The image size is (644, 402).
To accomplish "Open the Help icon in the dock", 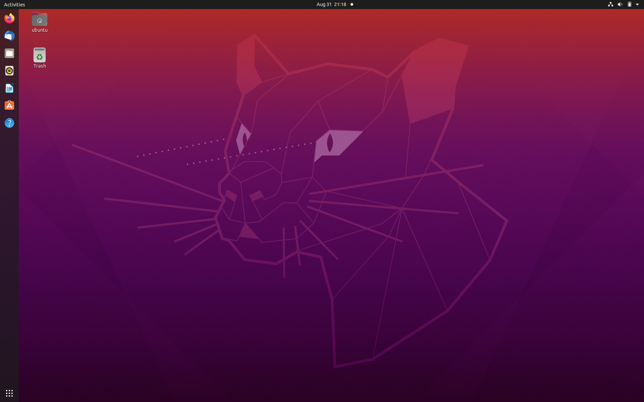I will (9, 123).
